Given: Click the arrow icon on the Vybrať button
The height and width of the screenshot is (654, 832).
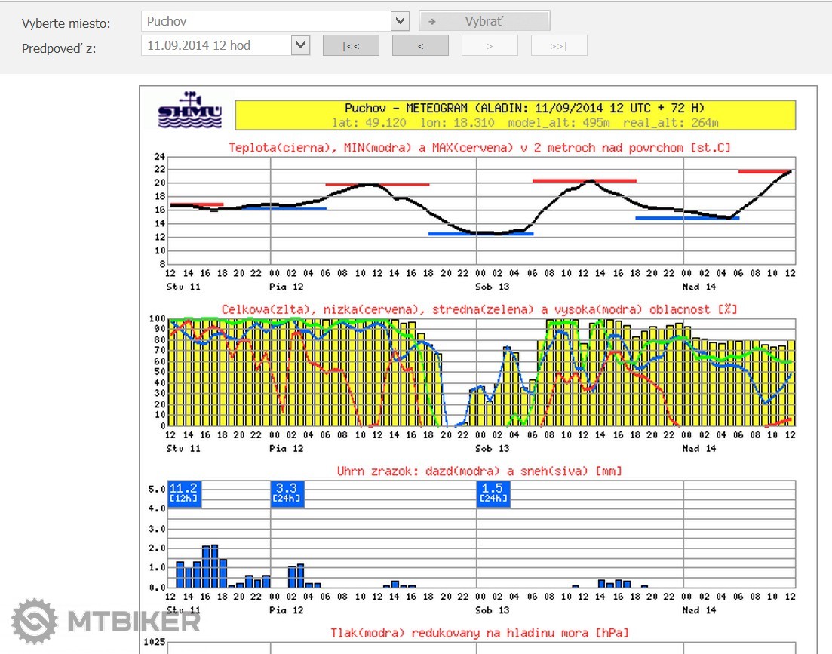Looking at the screenshot, I should (432, 22).
